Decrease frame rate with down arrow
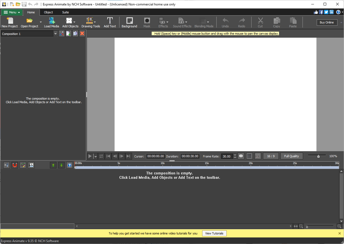This screenshot has width=344, height=244. [x=235, y=158]
